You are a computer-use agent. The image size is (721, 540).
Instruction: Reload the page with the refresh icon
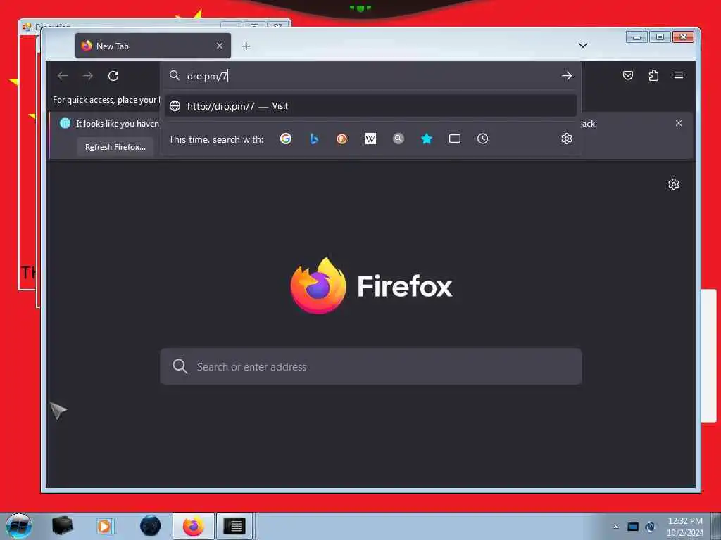coord(113,76)
